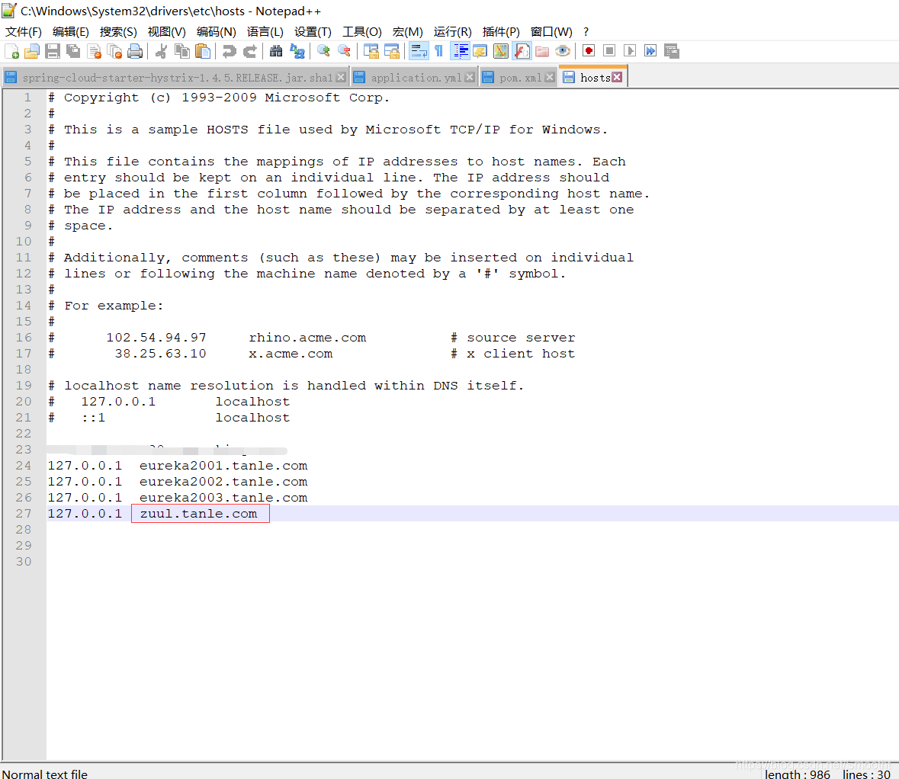This screenshot has width=899, height=779.
Task: Create a new file with New icon
Action: 12,52
